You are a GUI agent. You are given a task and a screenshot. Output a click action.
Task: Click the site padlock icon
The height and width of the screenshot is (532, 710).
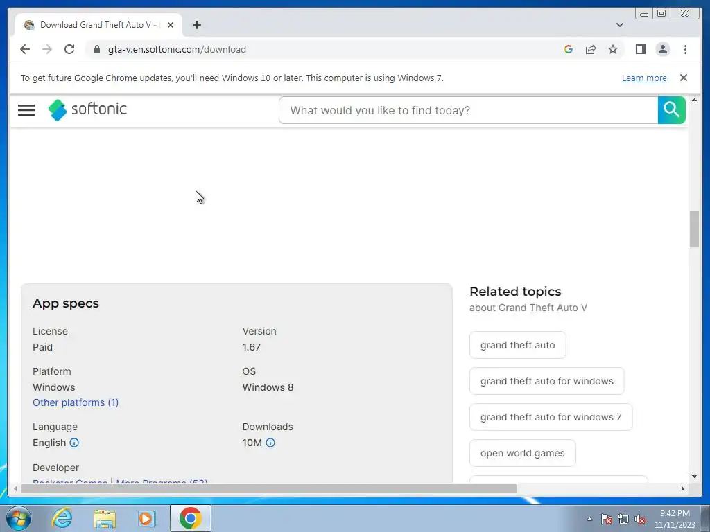click(97, 49)
